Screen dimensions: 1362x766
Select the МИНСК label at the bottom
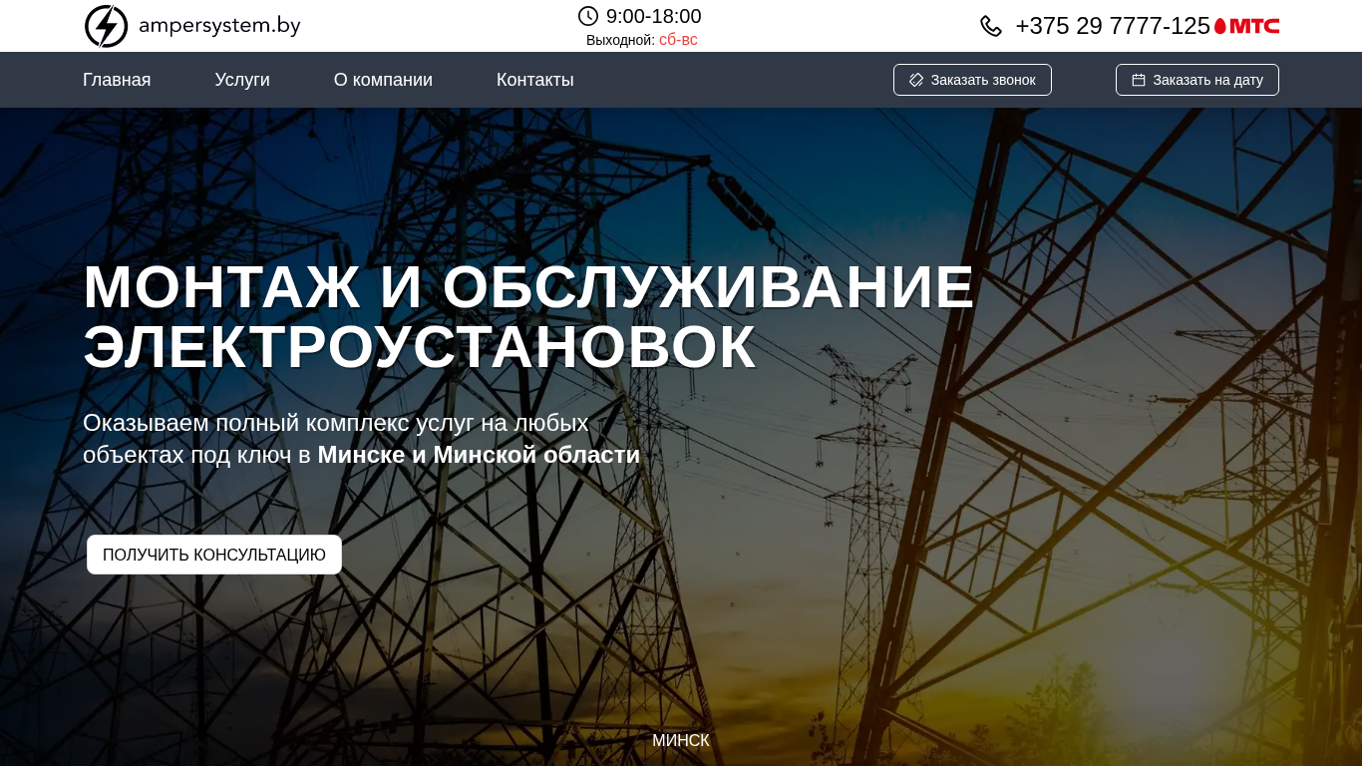pos(681,740)
